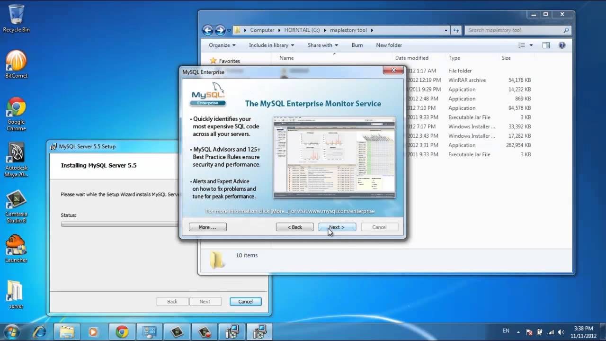This screenshot has width=606, height=341.
Task: Sort by the Type column header
Action: (454, 58)
